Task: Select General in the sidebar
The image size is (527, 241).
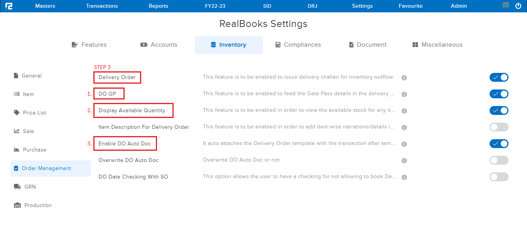Action: pyautogui.click(x=31, y=76)
